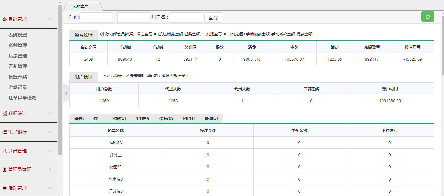Click the admin person icon beside 管理员管理

tap(5, 170)
